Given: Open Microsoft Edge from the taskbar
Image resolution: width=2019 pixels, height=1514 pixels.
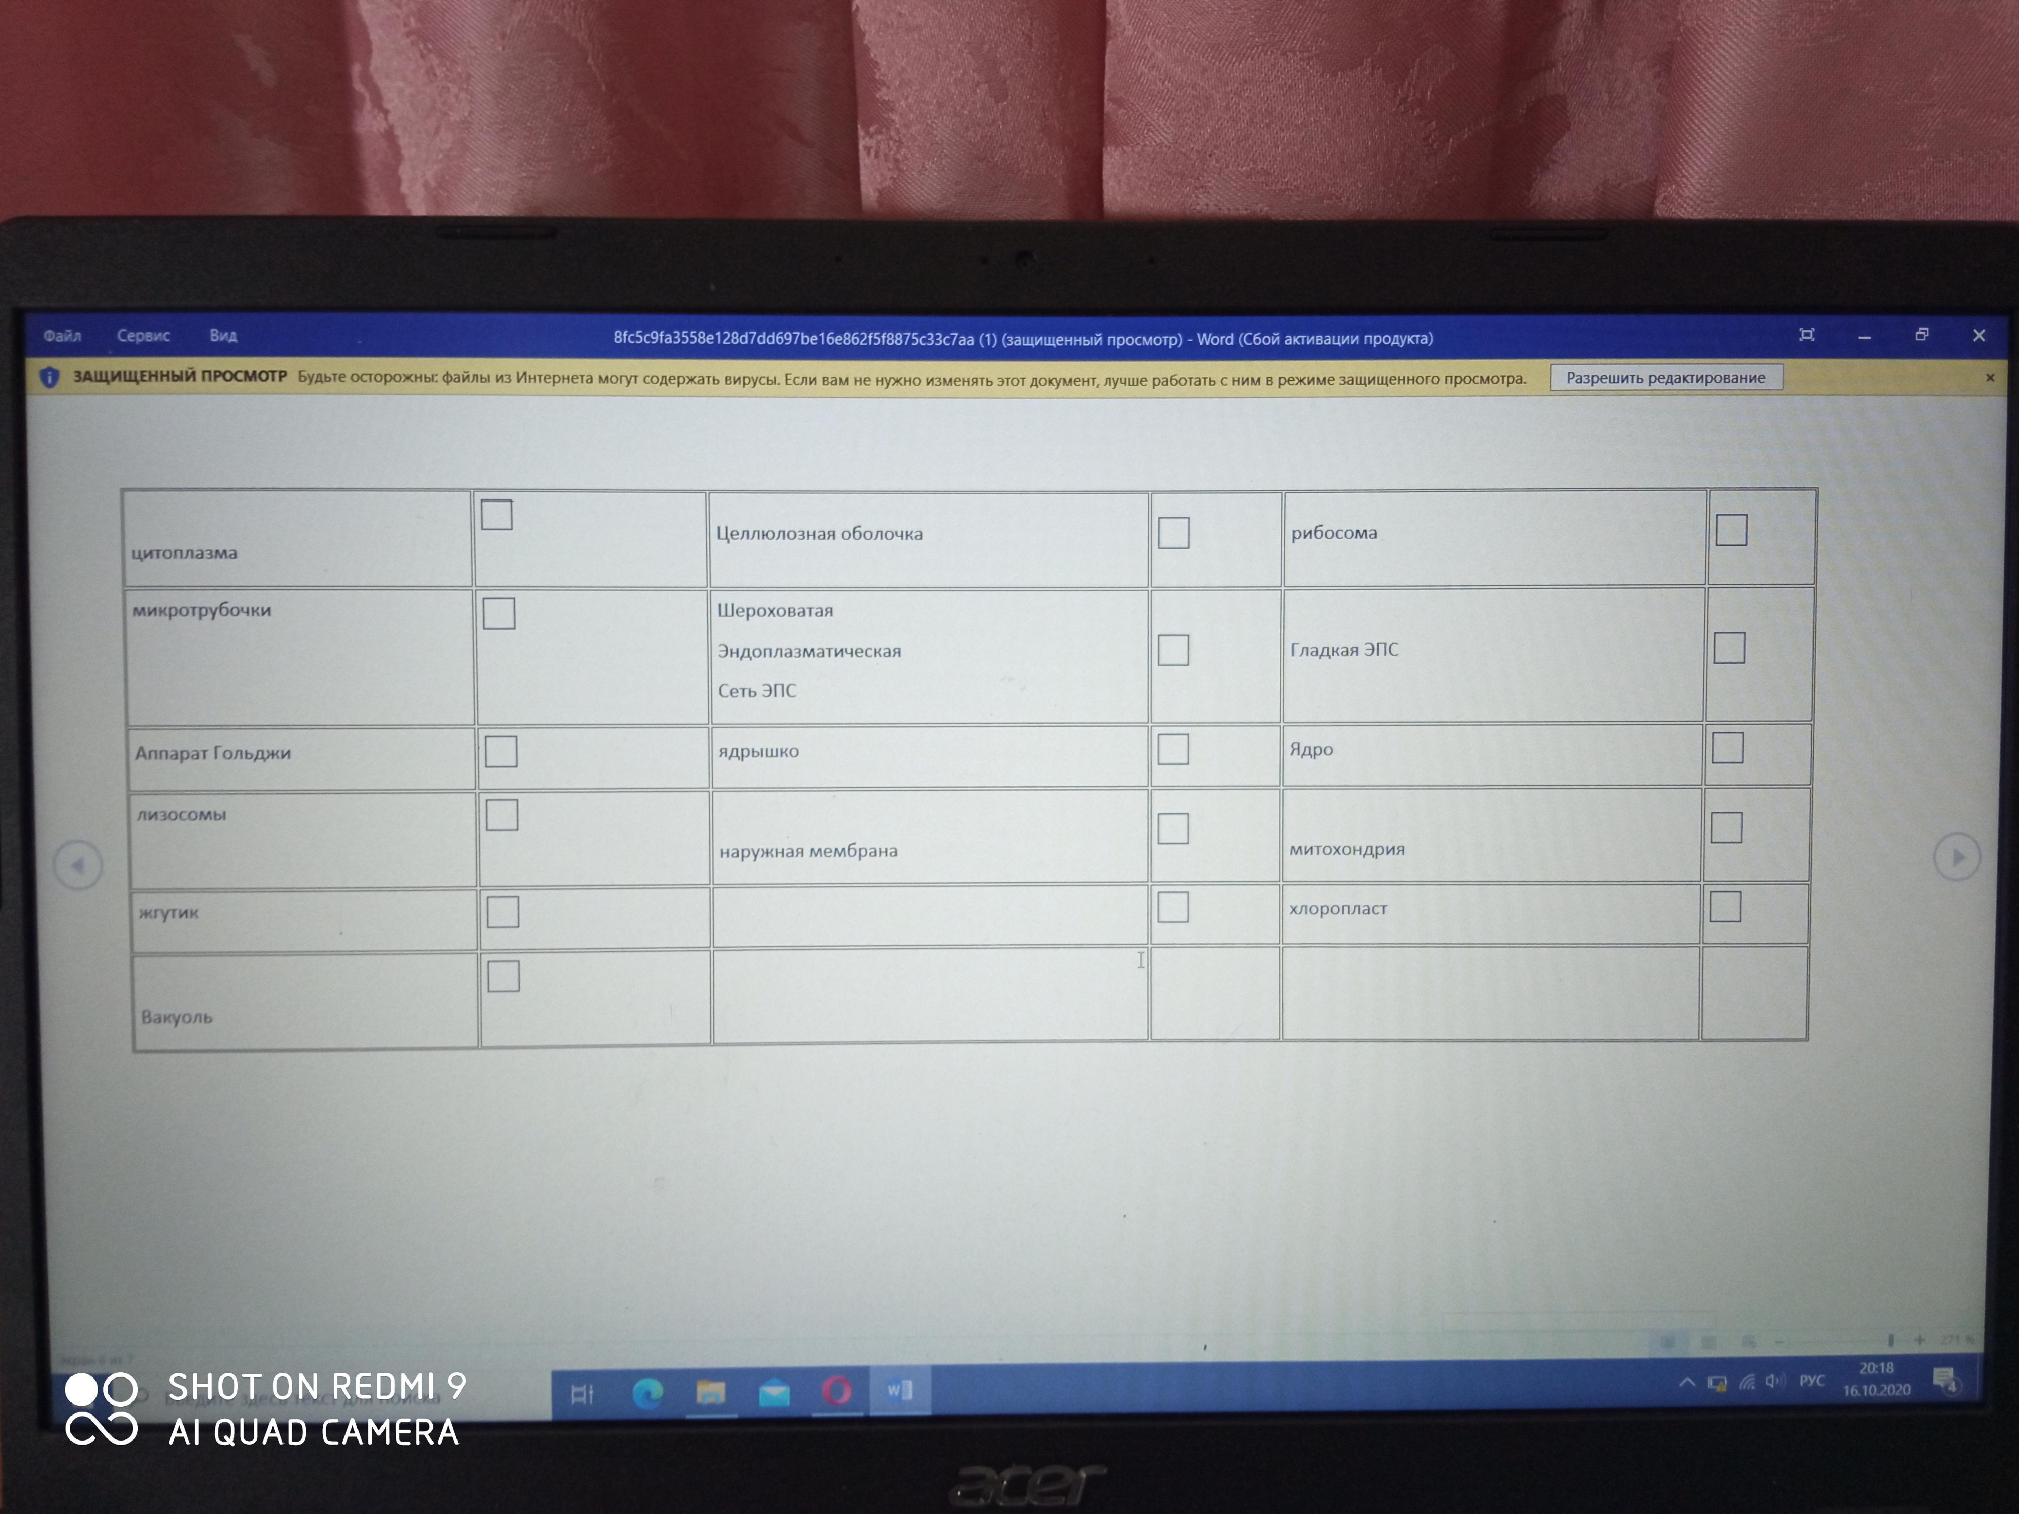Looking at the screenshot, I should [x=648, y=1393].
